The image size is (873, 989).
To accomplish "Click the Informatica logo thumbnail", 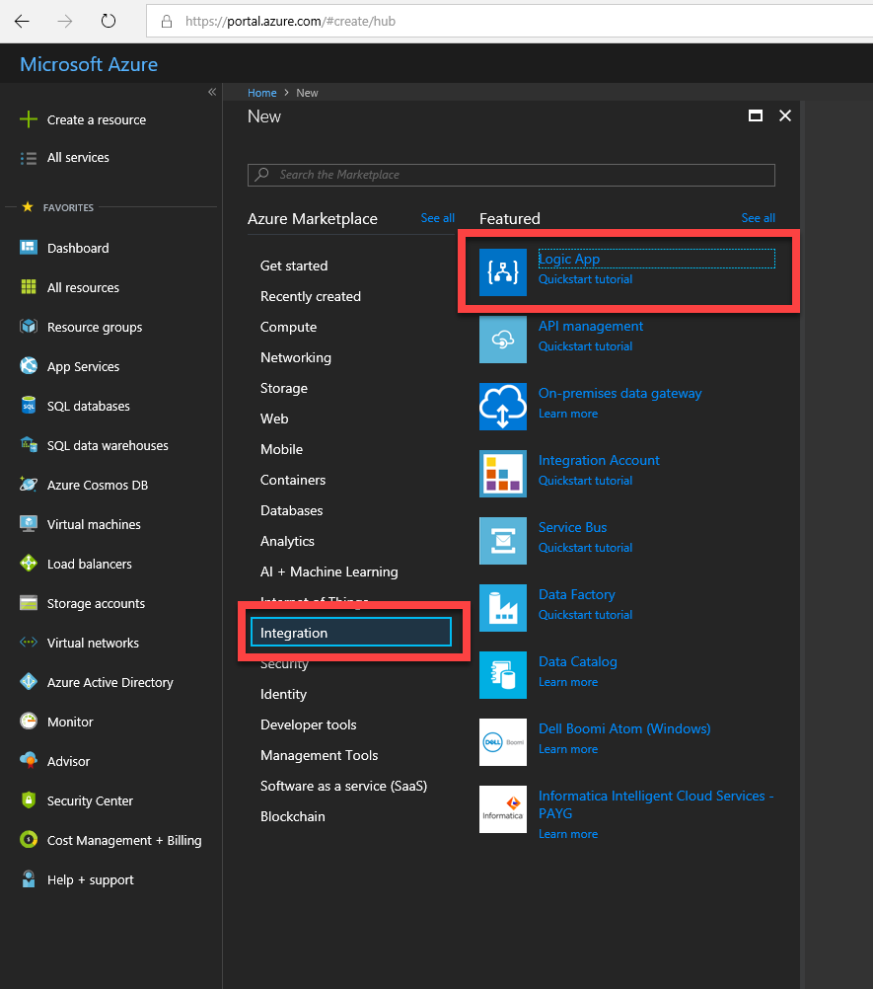I will [x=502, y=809].
